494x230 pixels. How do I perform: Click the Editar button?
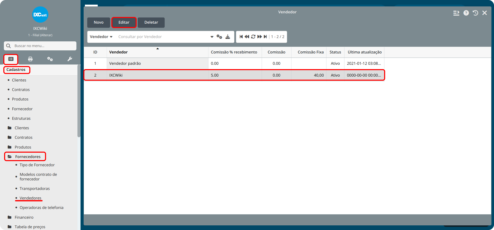point(124,22)
